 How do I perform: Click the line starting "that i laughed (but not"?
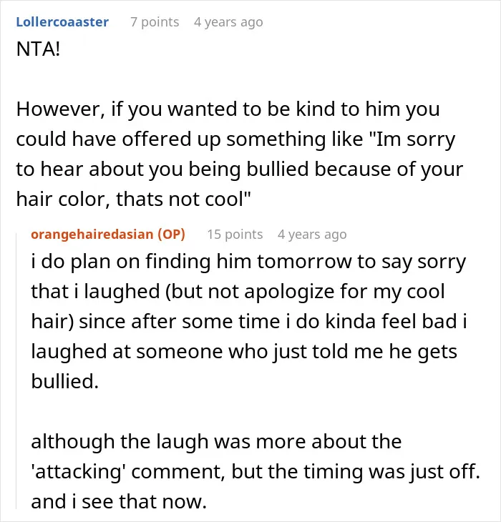(x=238, y=292)
